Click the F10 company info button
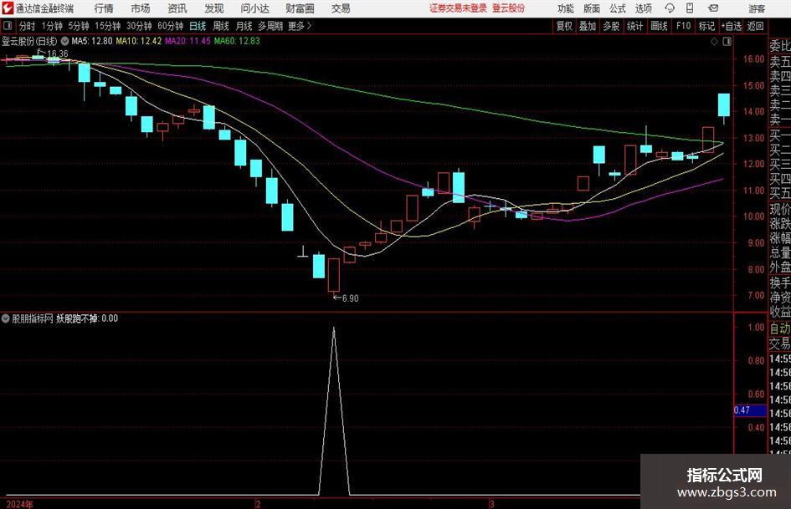 click(x=683, y=26)
